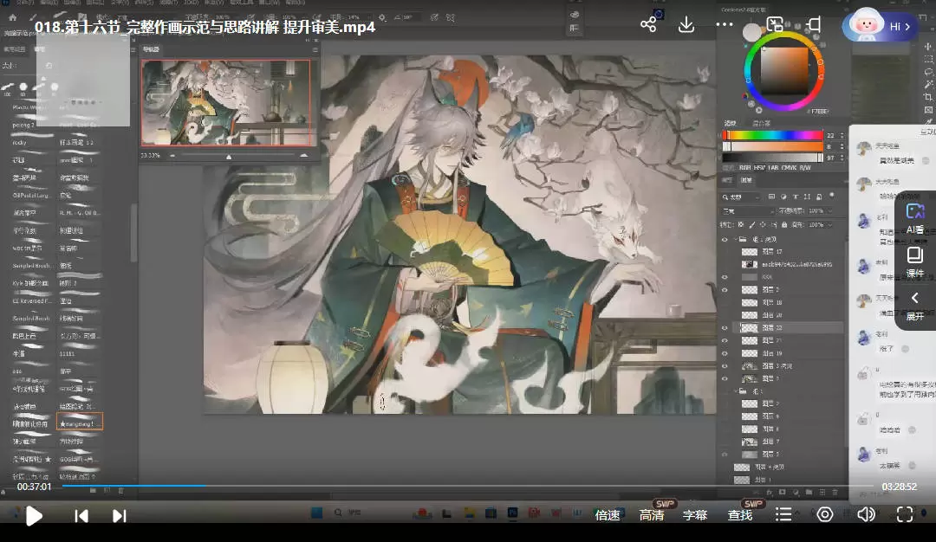Select the Lasso tool
Viewport: 936px width, 542px height.
928,72
